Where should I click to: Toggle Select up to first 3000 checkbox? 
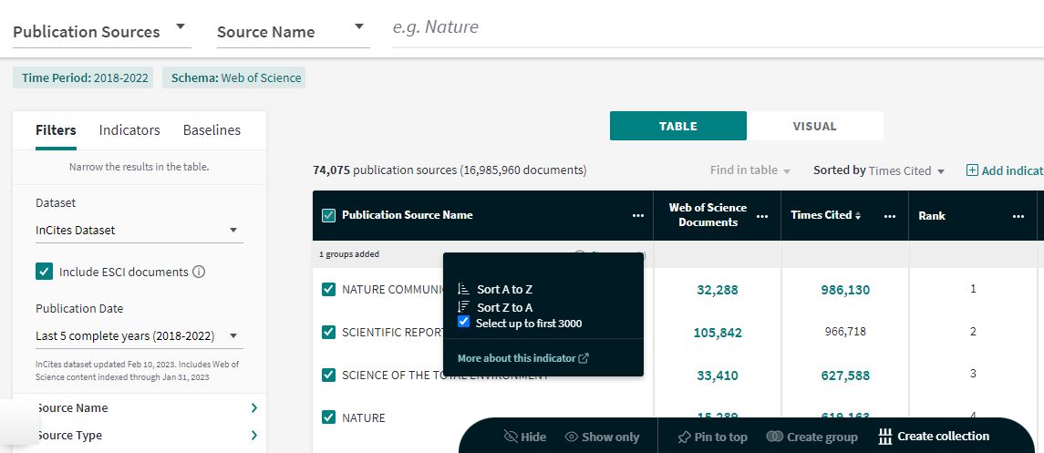coord(464,323)
